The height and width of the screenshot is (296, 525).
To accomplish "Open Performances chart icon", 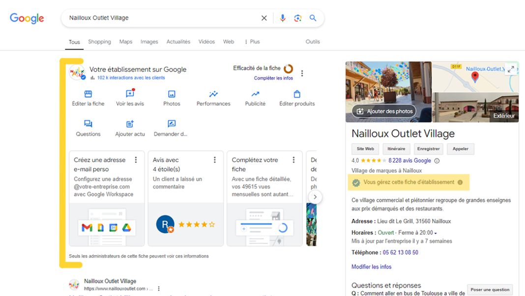I will click(213, 94).
